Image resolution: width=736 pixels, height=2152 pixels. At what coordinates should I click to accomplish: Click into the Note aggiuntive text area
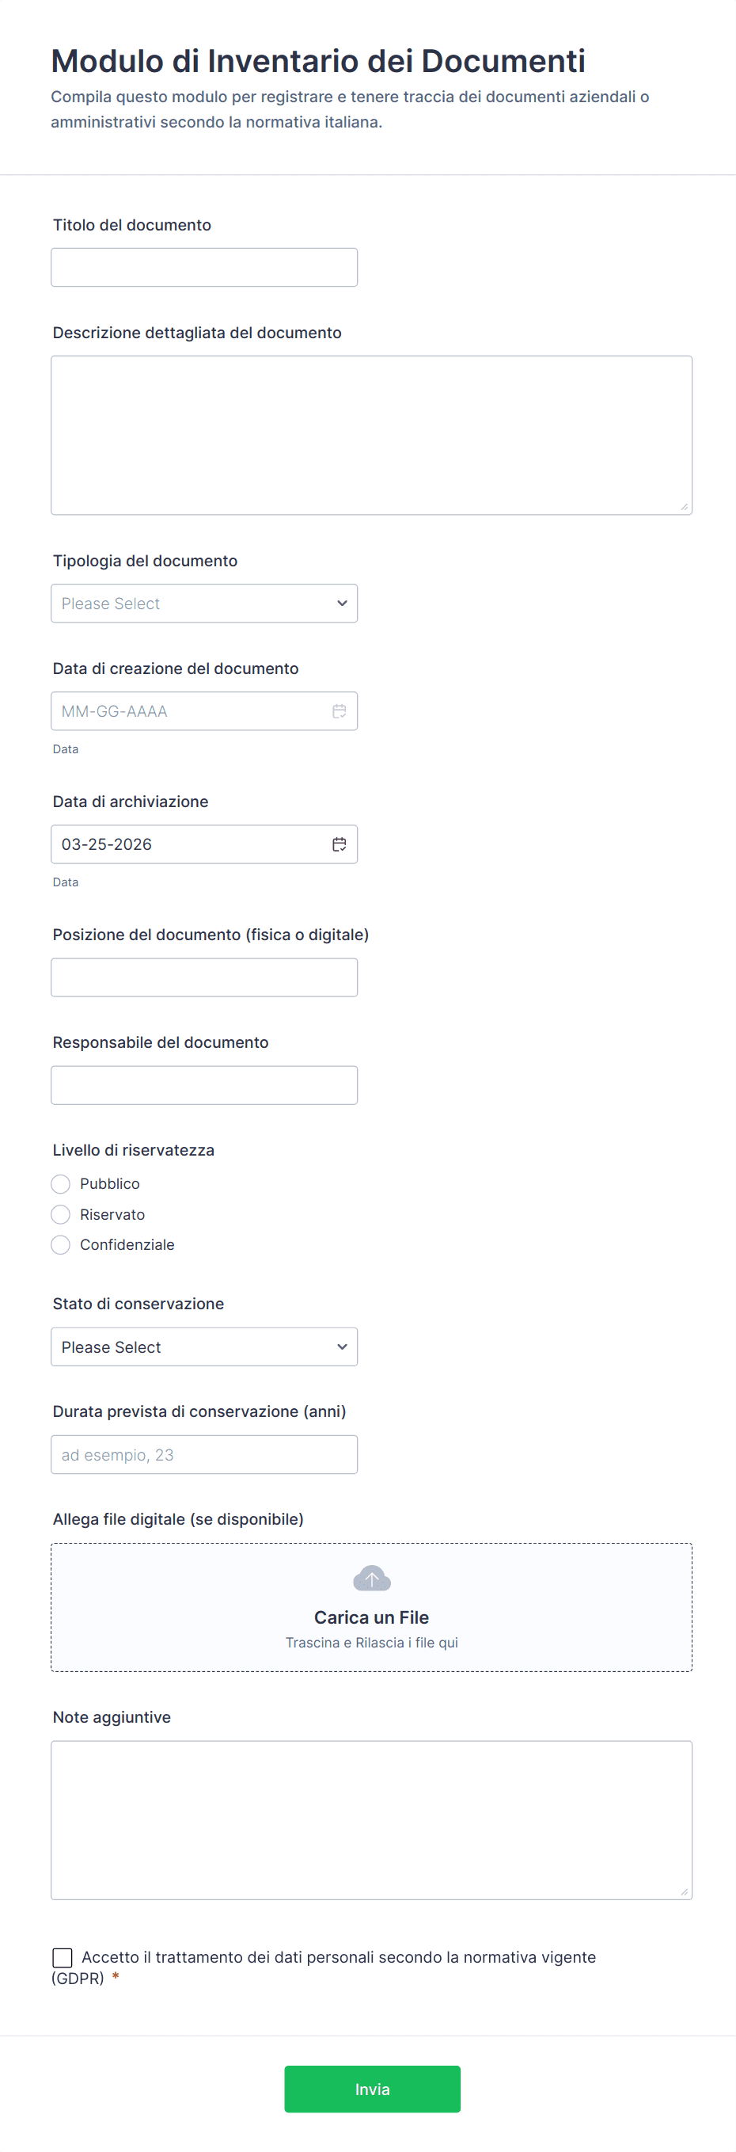[371, 1820]
